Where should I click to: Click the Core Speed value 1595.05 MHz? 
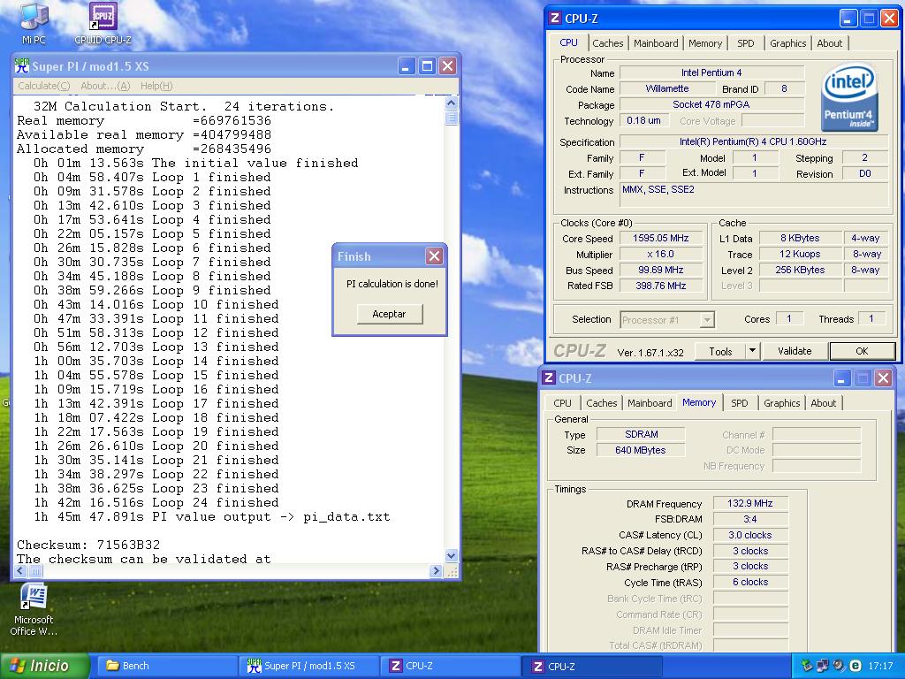pyautogui.click(x=661, y=238)
